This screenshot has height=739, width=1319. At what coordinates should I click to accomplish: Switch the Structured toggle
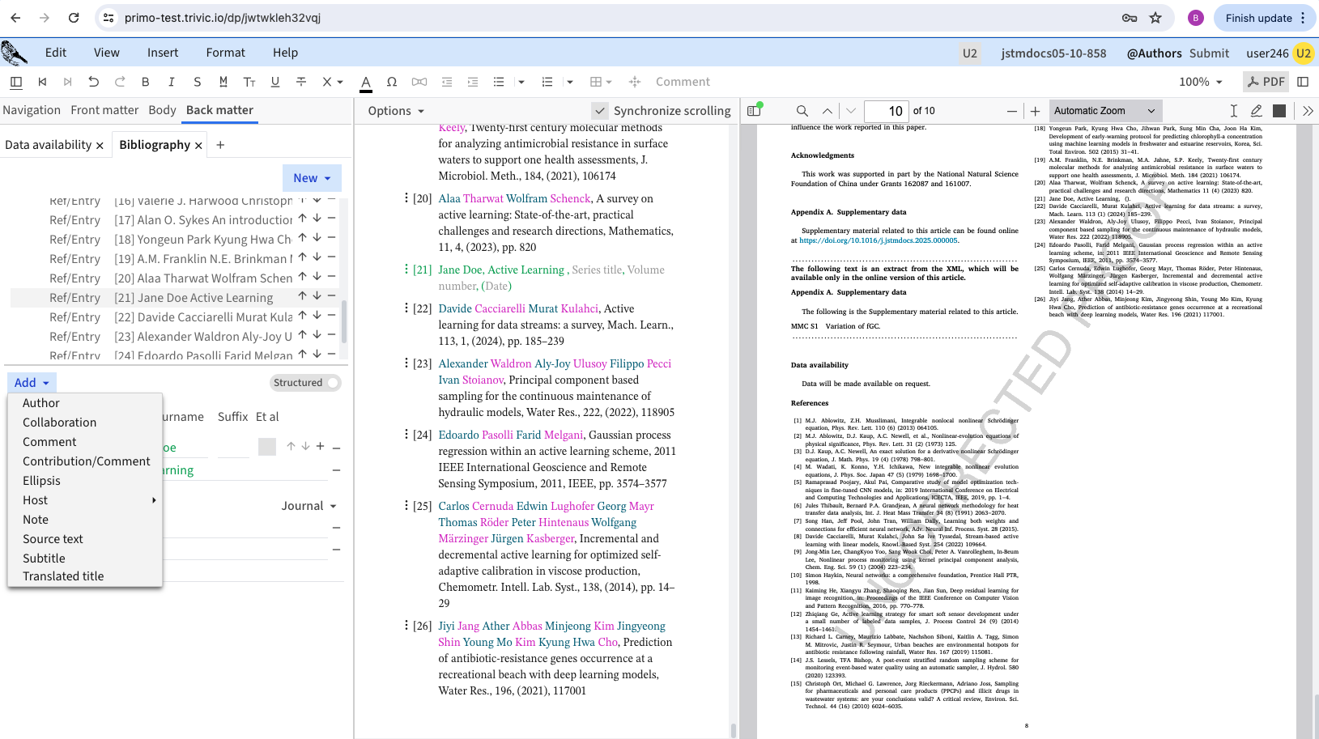[x=330, y=383]
